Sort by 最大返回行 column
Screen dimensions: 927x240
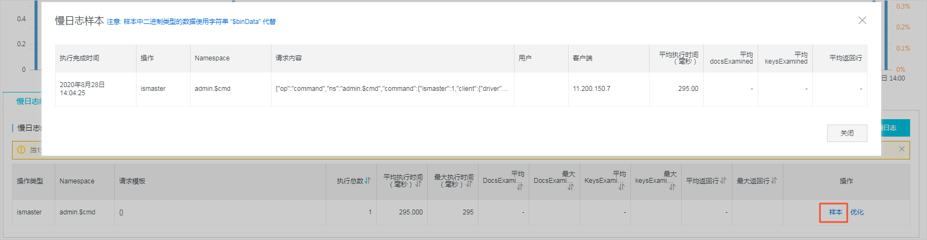click(774, 181)
